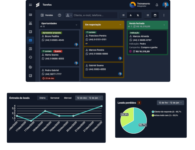
Task: Open the search filter type dropdown
Action: pos(69,15)
